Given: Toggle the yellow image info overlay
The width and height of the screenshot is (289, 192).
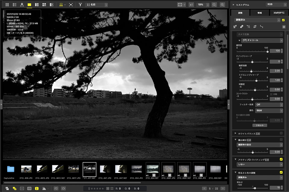Looking at the screenshot, I should click(x=37, y=188).
